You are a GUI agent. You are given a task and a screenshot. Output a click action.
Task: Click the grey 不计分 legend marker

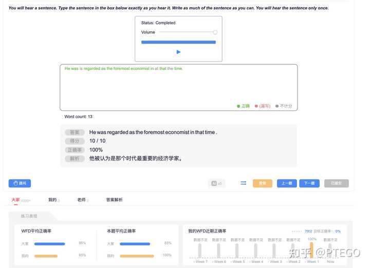click(277, 106)
